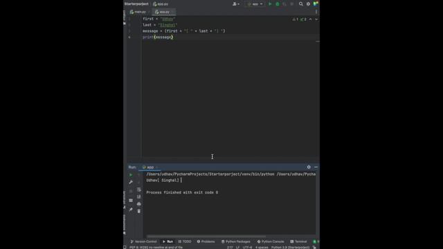This screenshot has height=249, width=443.
Task: Open the 'app' run configuration dropdown
Action: (x=255, y=4)
